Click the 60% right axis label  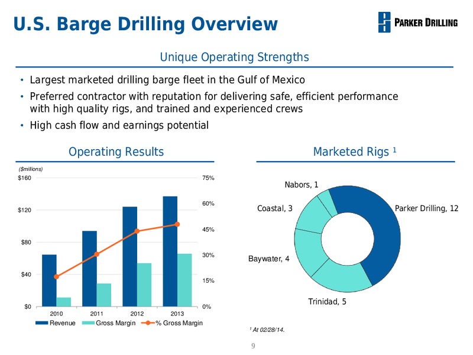[208, 204]
